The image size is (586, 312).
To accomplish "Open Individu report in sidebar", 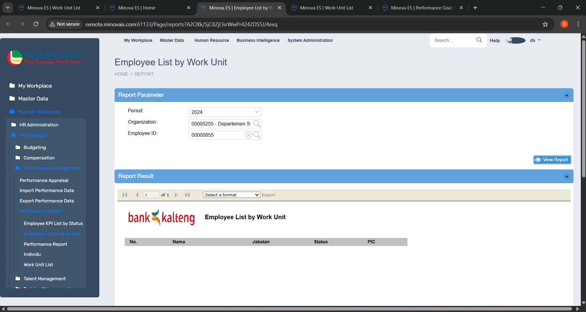I will 32,254.
